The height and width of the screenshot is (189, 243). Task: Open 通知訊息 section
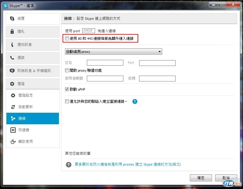coord(33,45)
